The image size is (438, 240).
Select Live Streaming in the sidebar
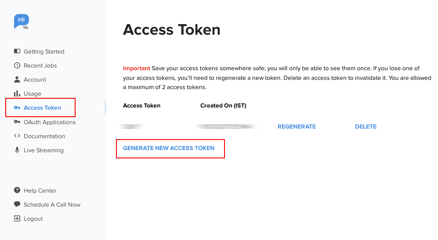tap(43, 150)
